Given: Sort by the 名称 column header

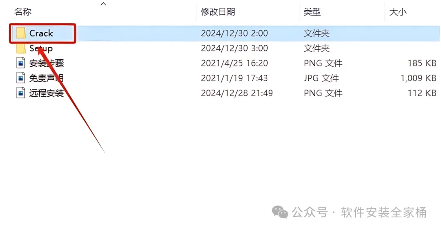Looking at the screenshot, I should (x=23, y=12).
